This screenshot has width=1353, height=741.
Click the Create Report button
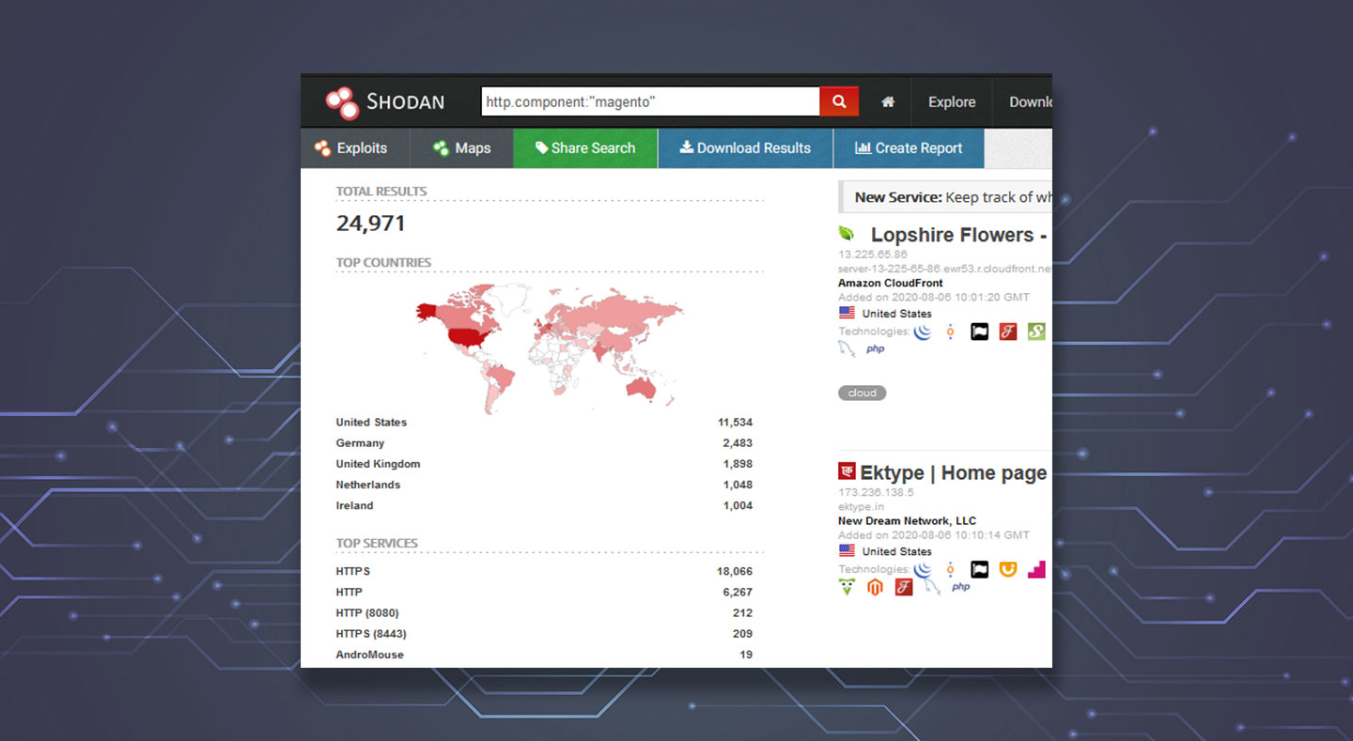click(x=909, y=148)
